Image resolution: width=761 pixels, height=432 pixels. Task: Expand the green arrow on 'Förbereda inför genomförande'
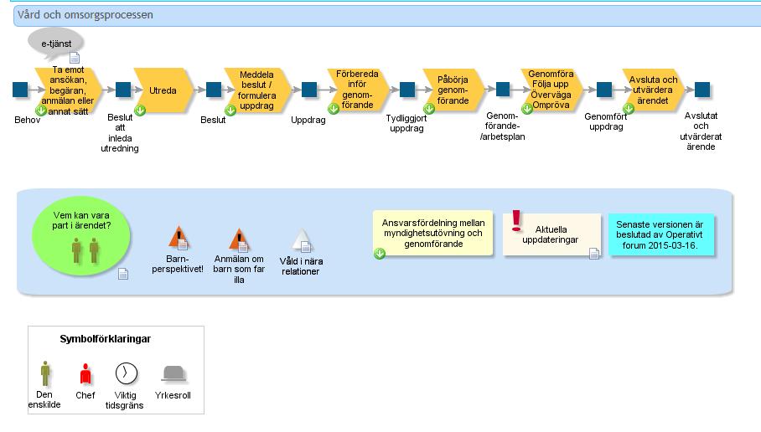(x=333, y=109)
